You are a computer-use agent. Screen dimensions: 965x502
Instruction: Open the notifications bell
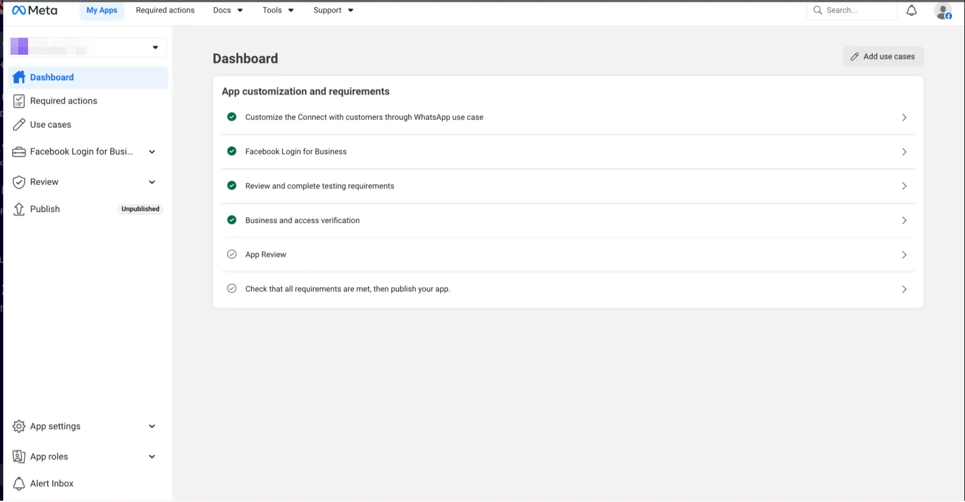[x=912, y=10]
